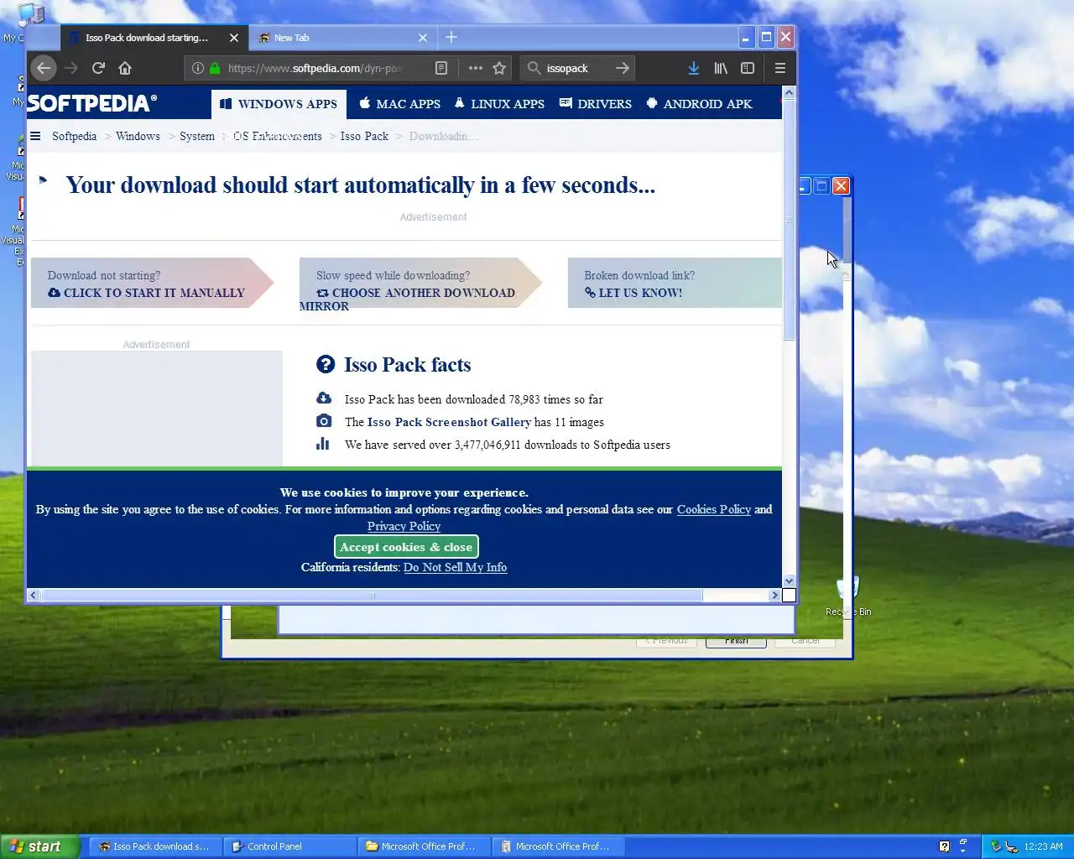This screenshot has width=1074, height=859.
Task: Open the Mac Apps section
Action: click(399, 104)
